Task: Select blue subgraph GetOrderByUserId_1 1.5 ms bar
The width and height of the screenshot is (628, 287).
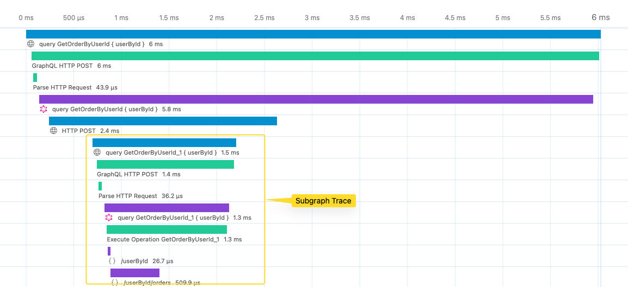Action: tap(164, 143)
